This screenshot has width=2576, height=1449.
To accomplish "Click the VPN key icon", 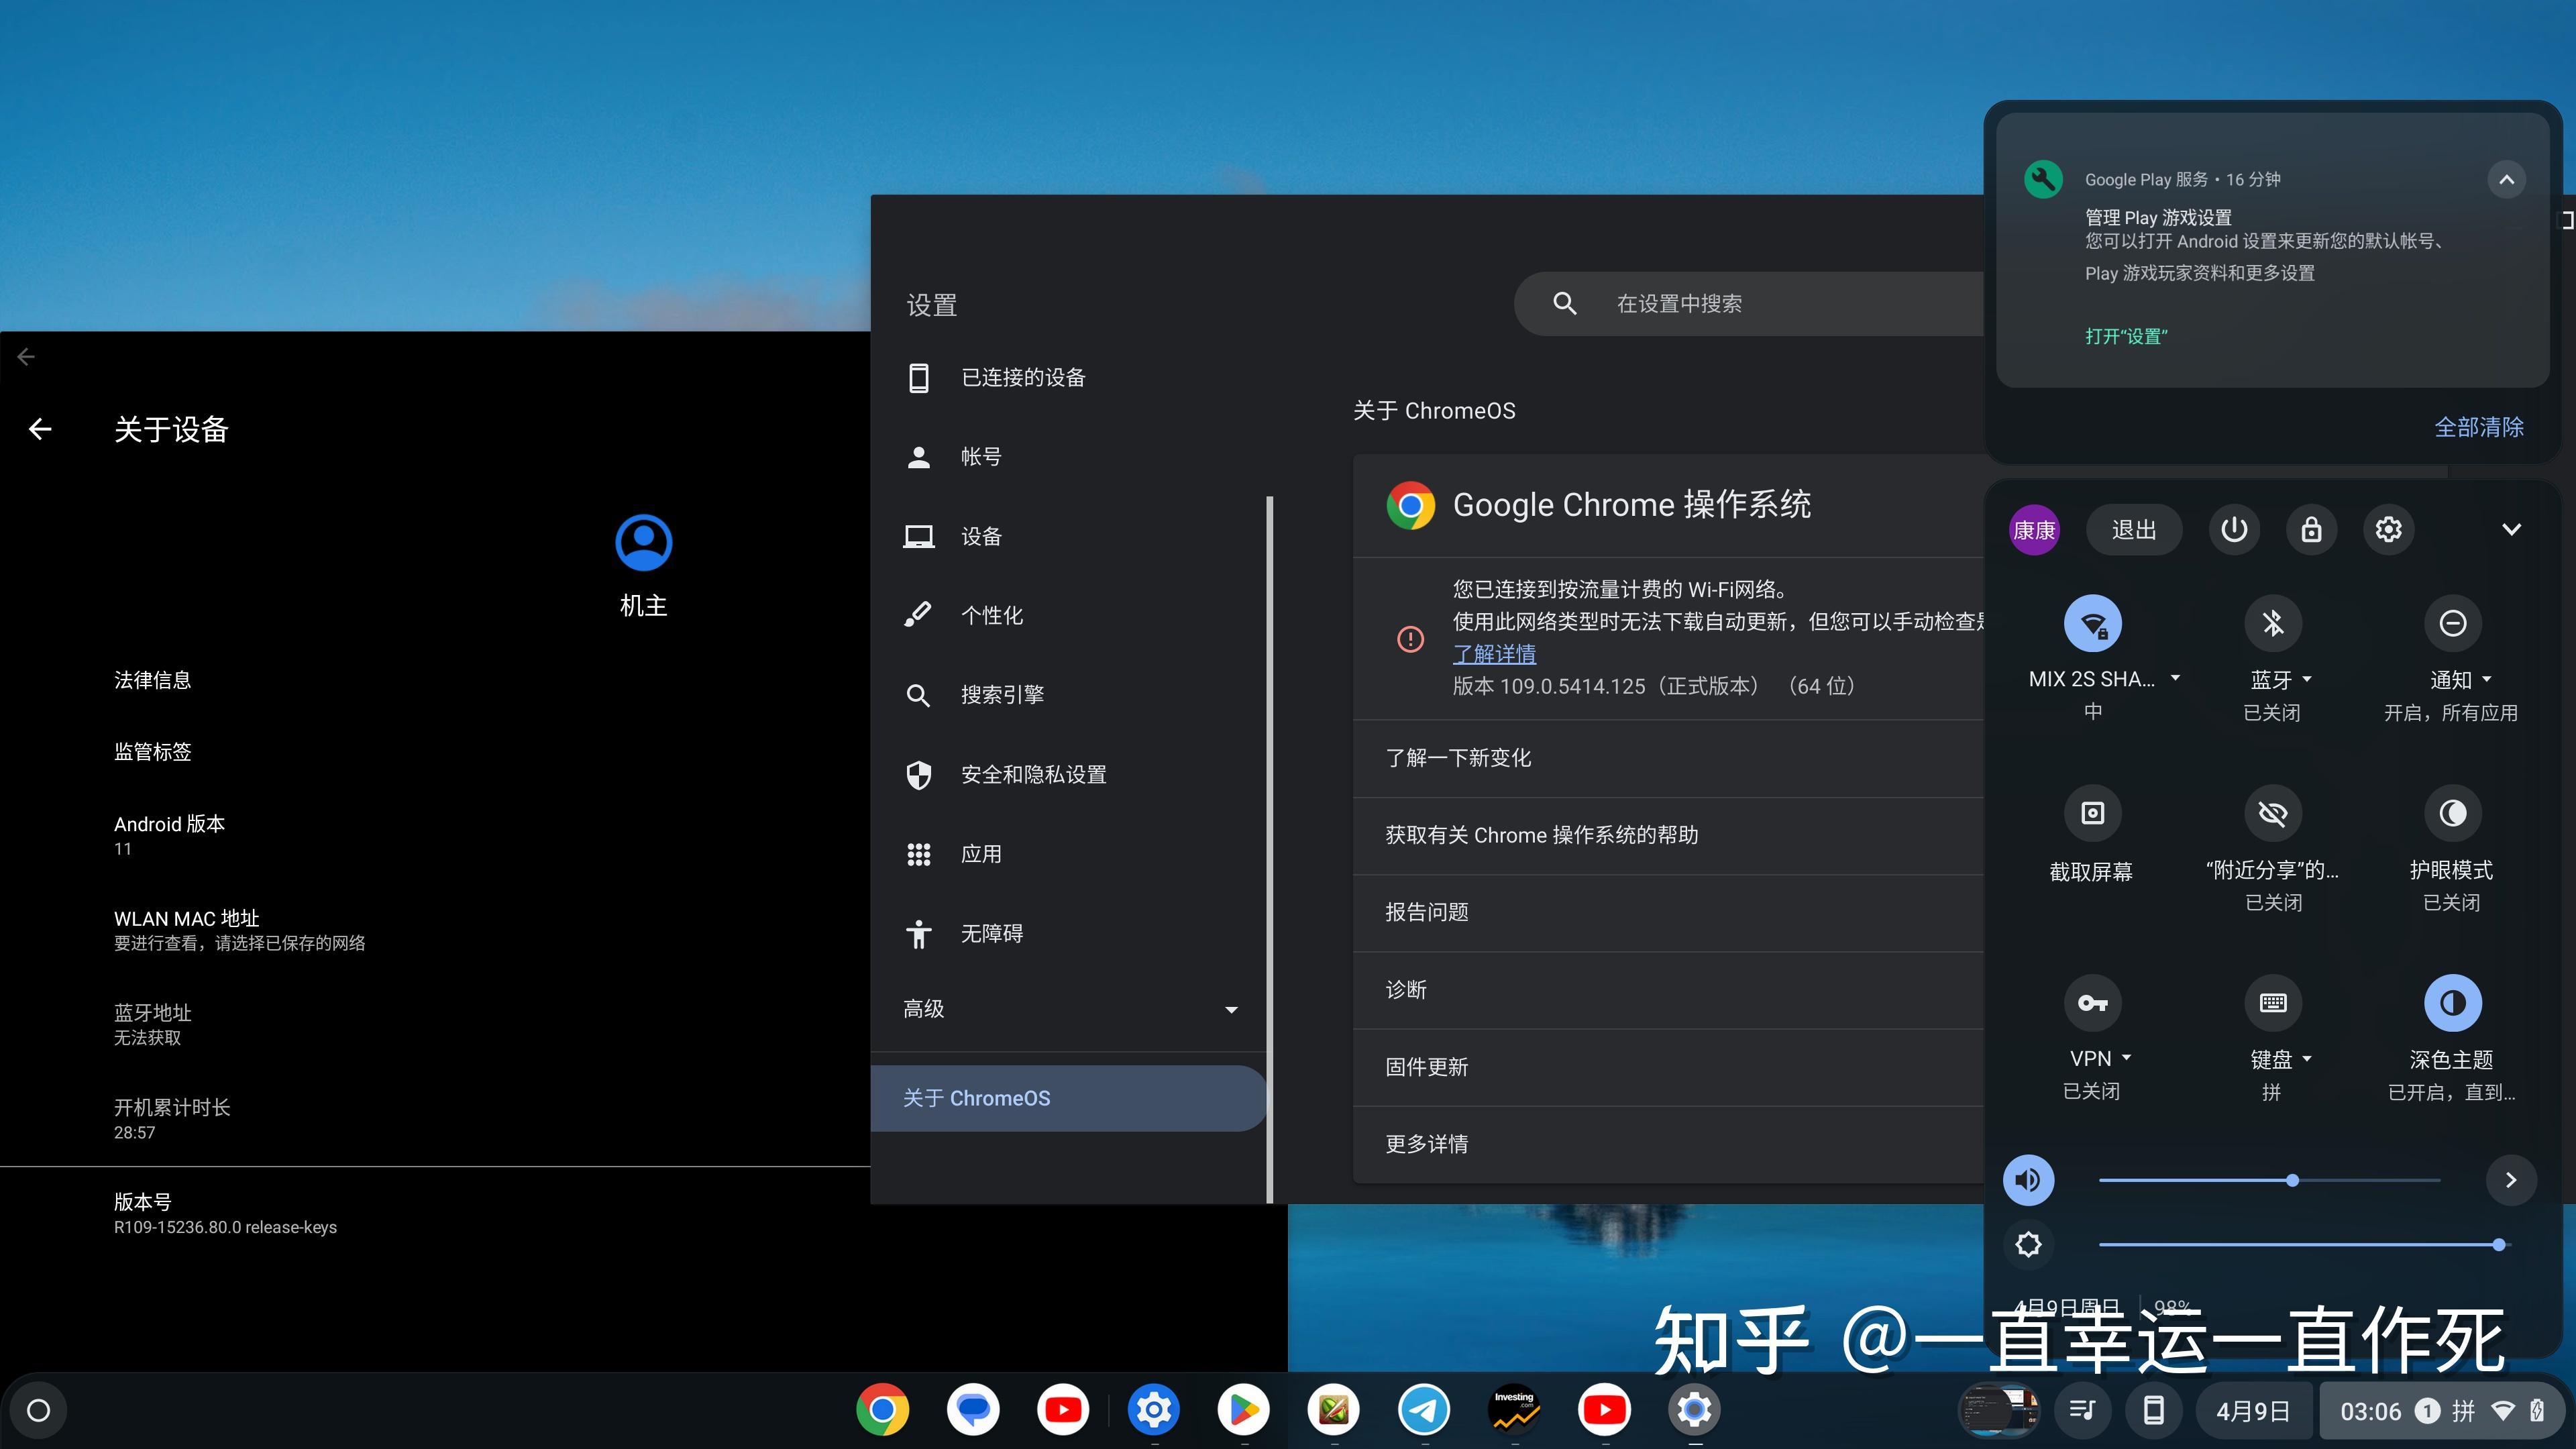I will coord(2092,1003).
